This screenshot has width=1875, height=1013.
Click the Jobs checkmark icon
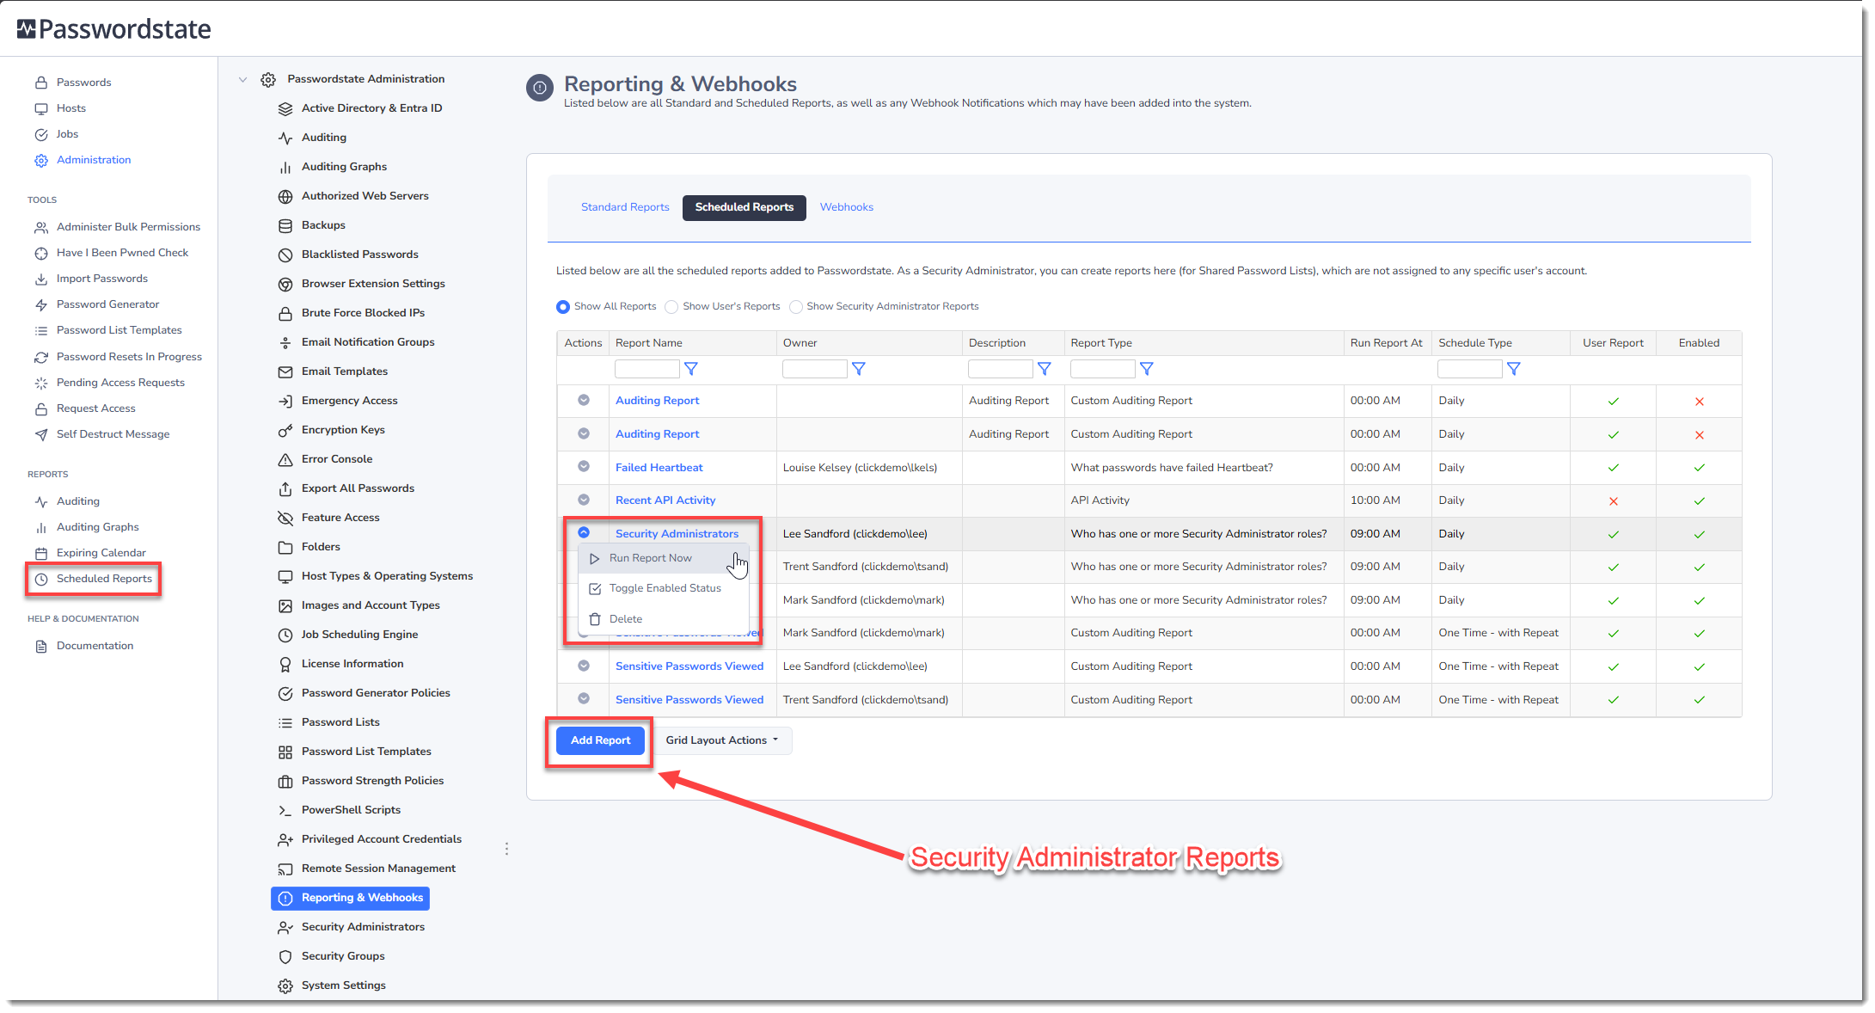41,134
